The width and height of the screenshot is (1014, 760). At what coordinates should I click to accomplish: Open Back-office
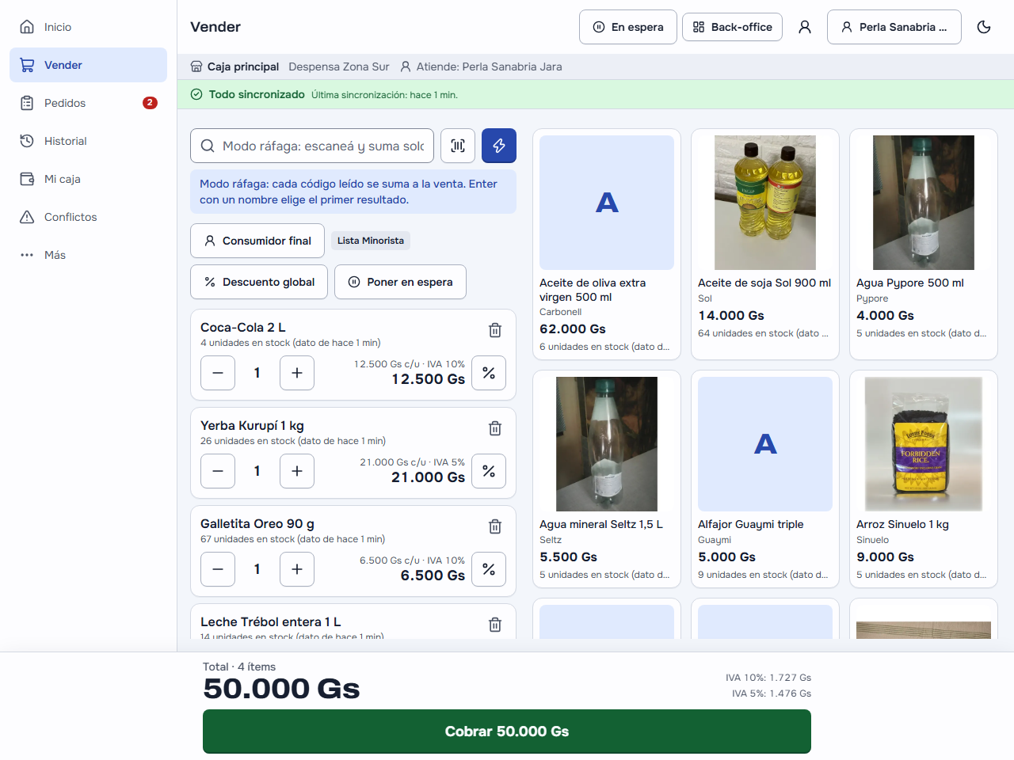[x=733, y=27]
